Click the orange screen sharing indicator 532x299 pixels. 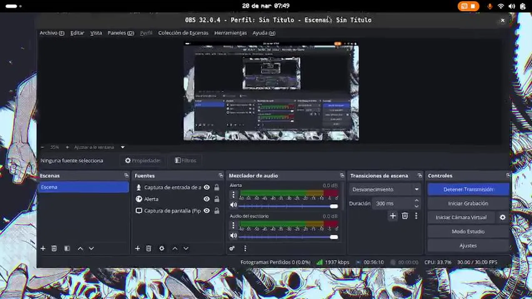point(468,6)
